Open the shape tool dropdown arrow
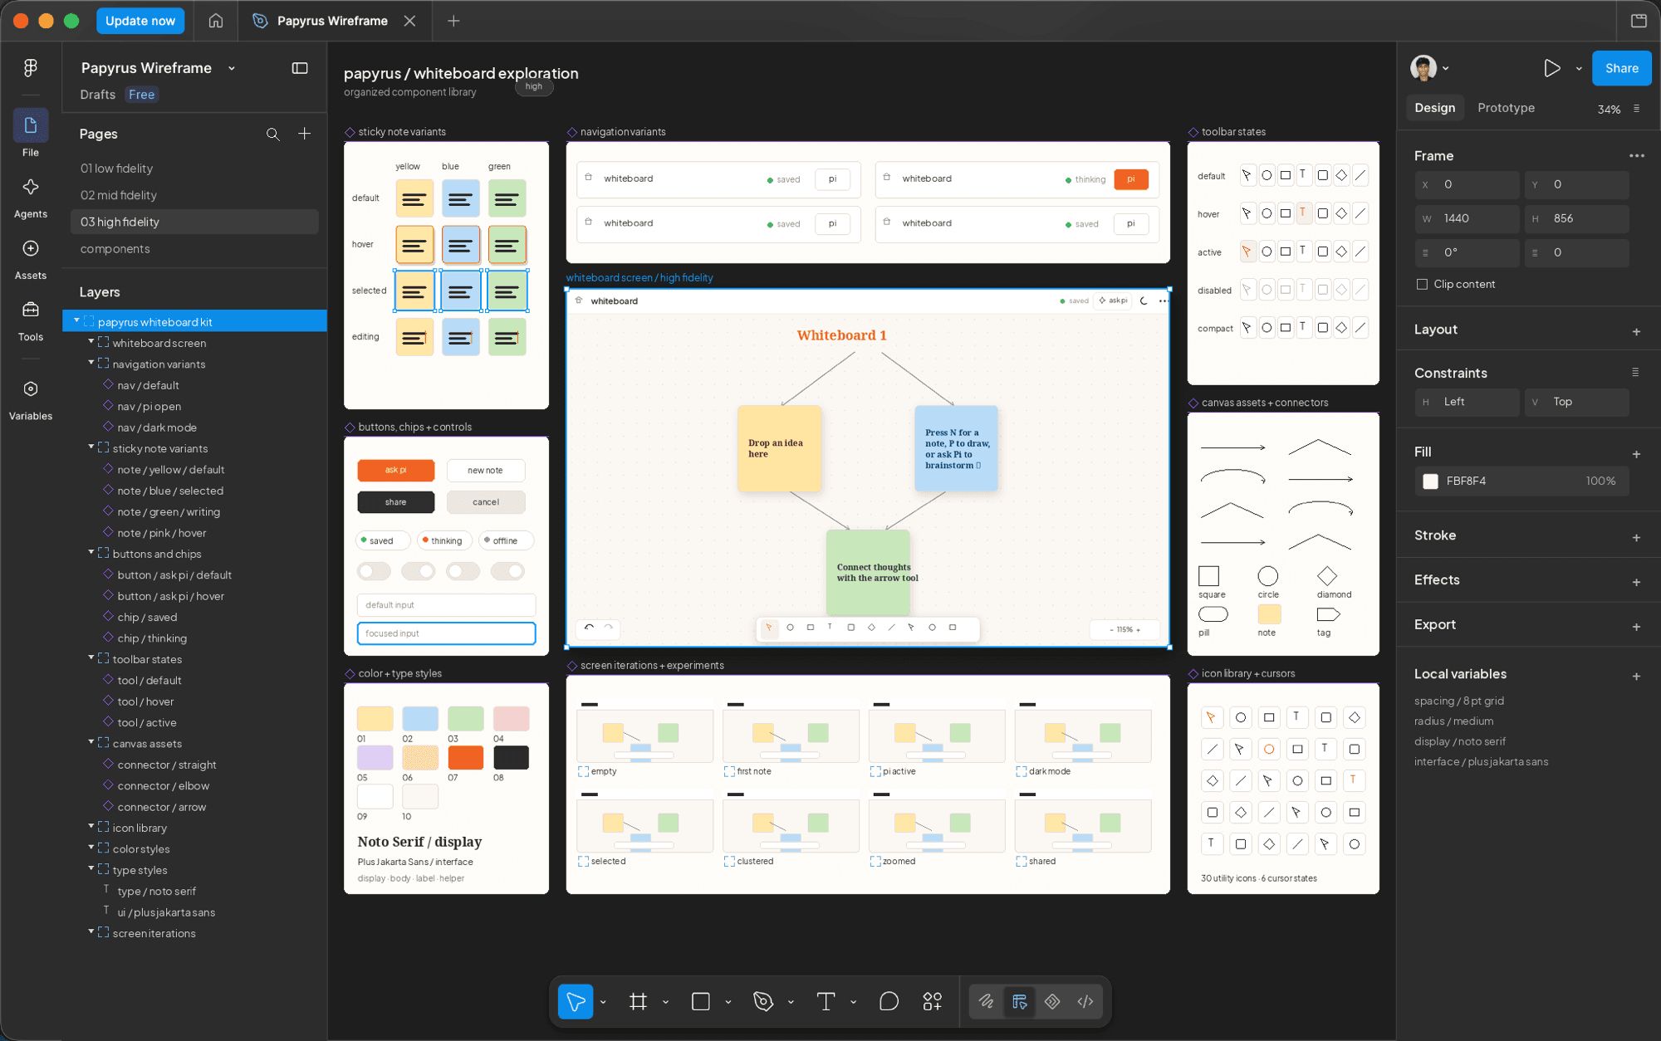 click(x=728, y=1002)
